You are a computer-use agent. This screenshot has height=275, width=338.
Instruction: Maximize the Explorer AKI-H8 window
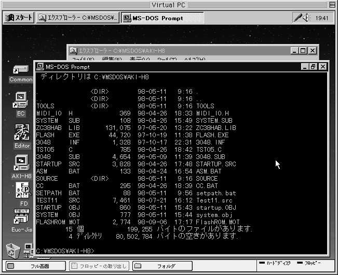303,51
